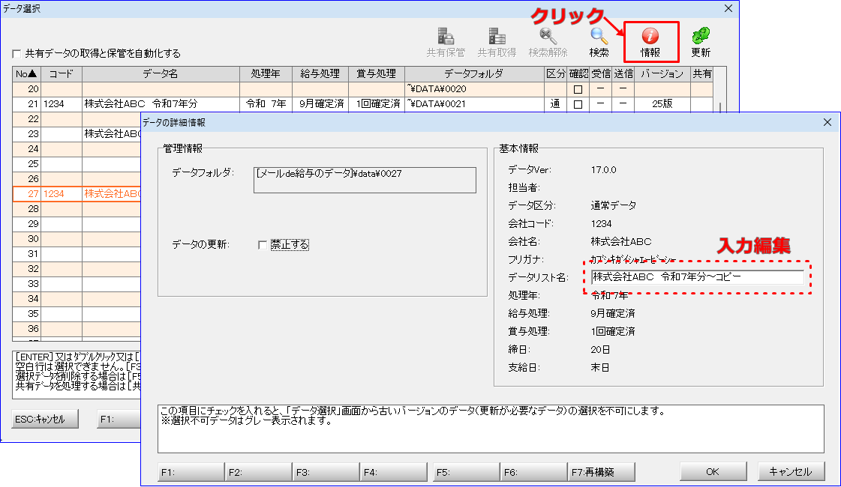This screenshot has height=487, width=841.
Task: Check the 禁止する data update checkbox
Action: 262,245
